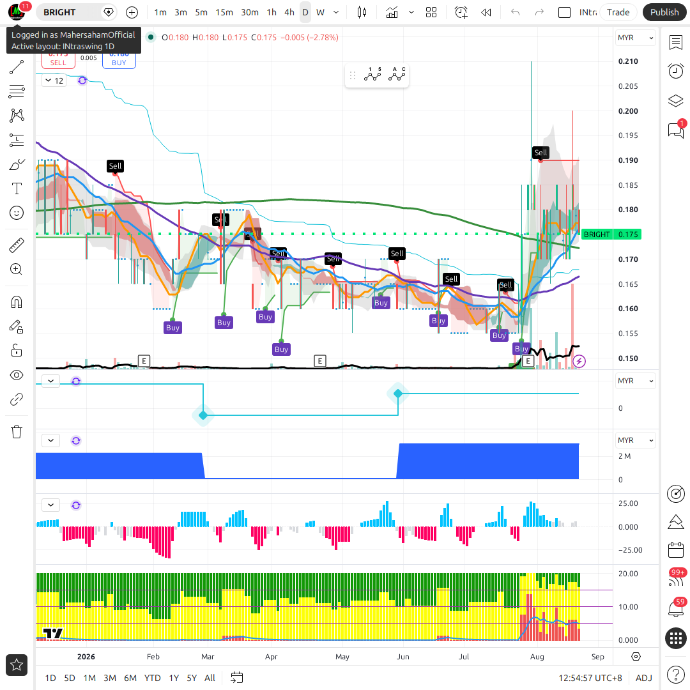The image size is (690, 690).
Task: Select the trend line drawing tool
Action: [x=16, y=67]
